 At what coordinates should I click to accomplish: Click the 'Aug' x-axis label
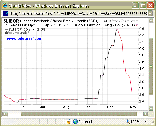[66, 107]
